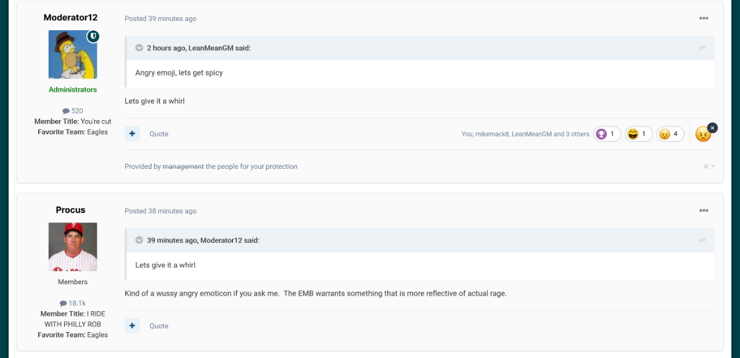
Task: Toggle MultiQuote plus on Procus's post
Action: pos(132,326)
